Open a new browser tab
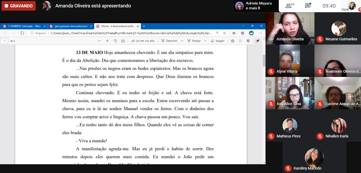Image resolution: width=361 pixels, height=173 pixels. click(x=144, y=26)
